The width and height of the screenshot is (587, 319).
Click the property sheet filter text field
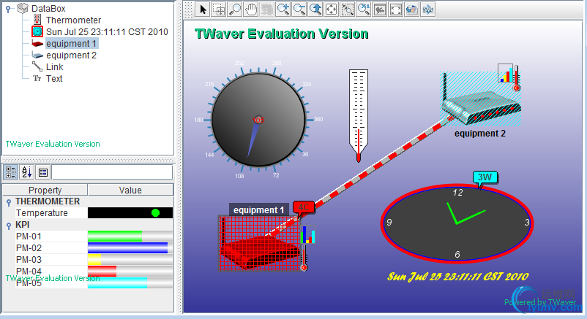click(x=112, y=172)
